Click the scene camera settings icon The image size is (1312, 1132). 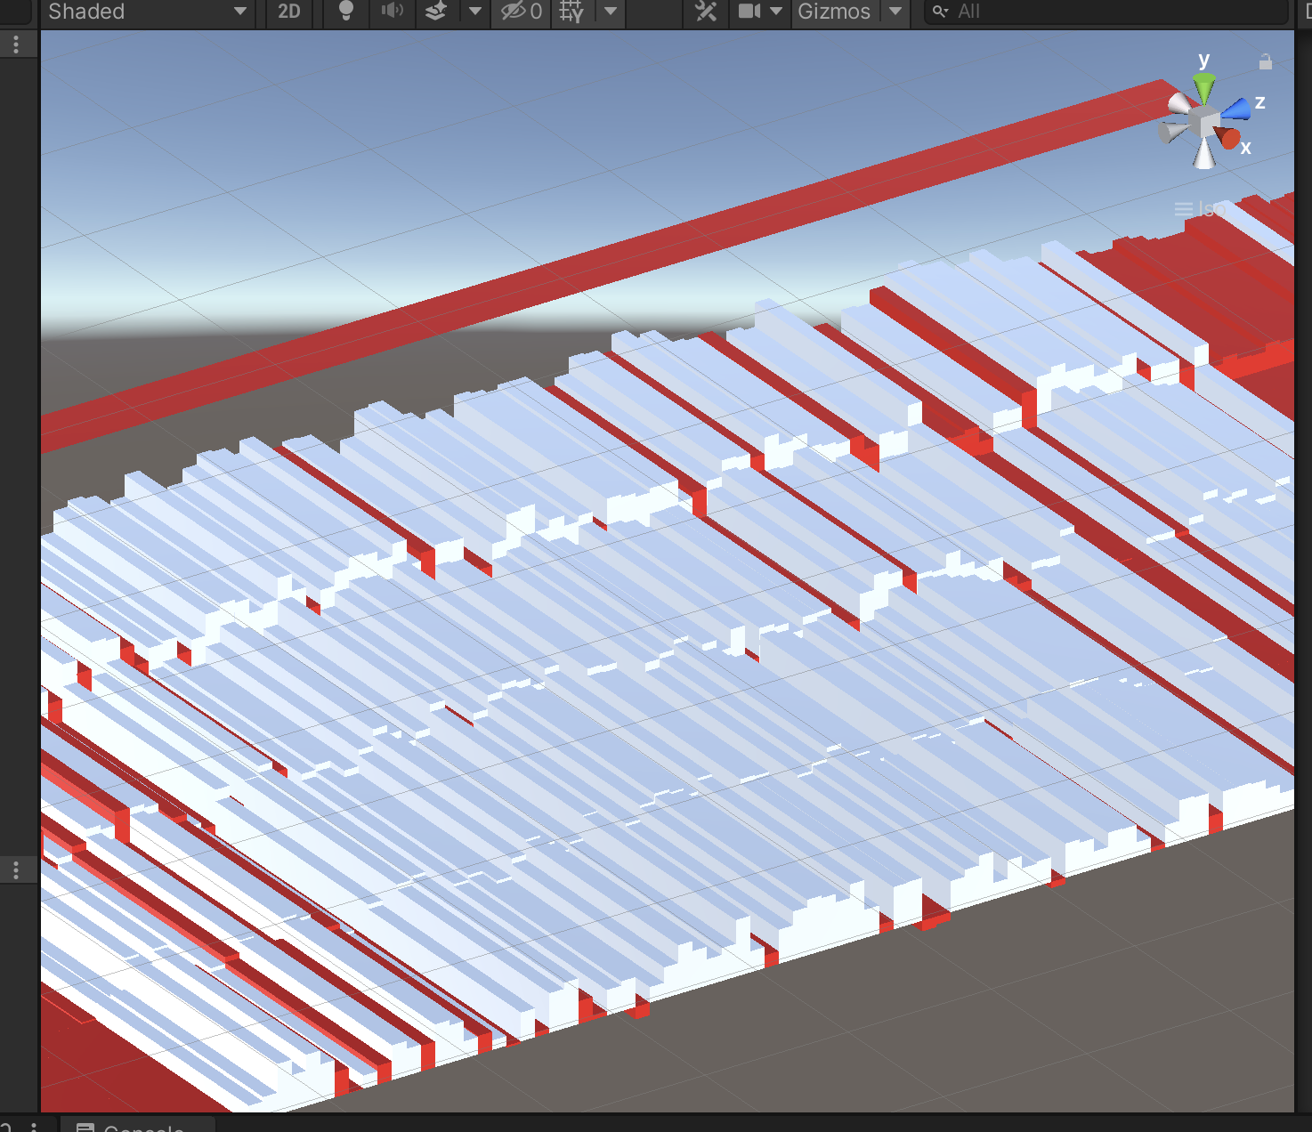coord(749,12)
